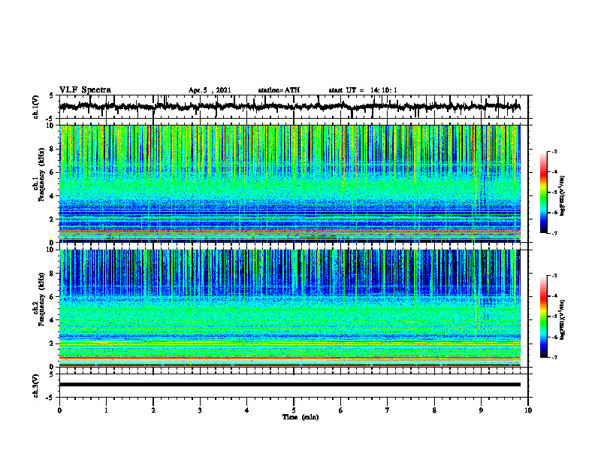The image size is (595, 460).
Task: Click the "5" volt tick of ch.1(V) panel
Action: [51, 96]
